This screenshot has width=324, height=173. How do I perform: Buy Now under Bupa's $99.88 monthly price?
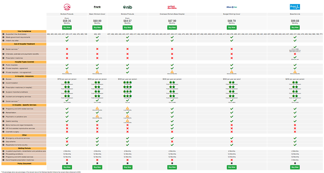point(295,28)
